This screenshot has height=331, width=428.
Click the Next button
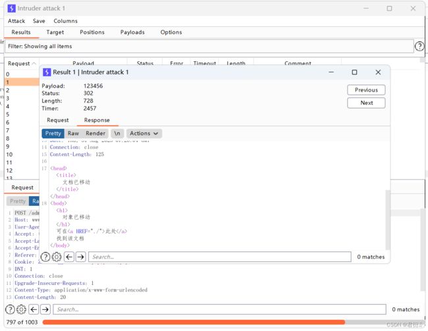coord(366,103)
